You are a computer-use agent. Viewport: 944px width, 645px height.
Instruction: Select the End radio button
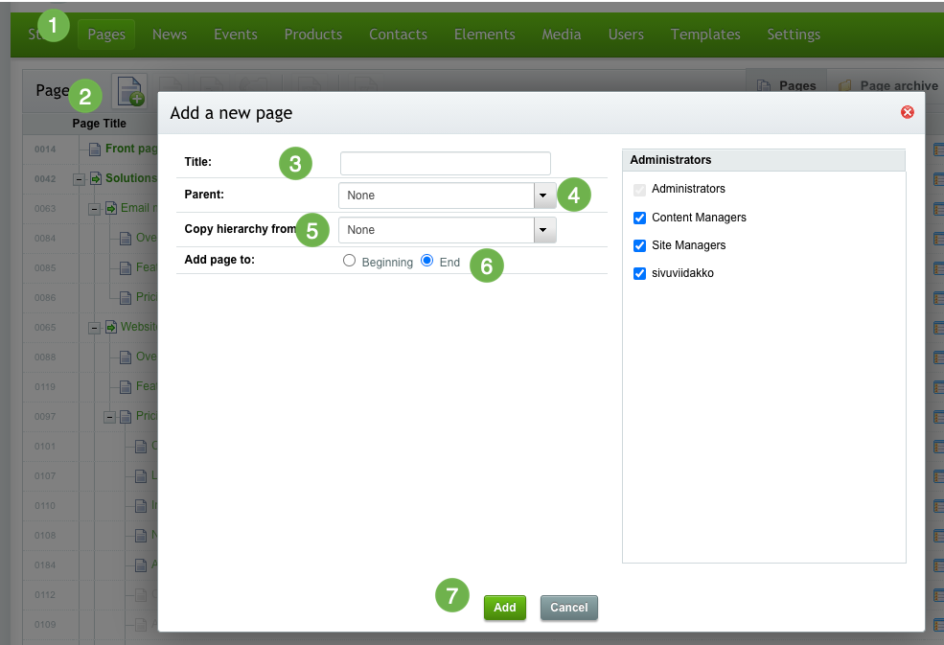click(426, 261)
